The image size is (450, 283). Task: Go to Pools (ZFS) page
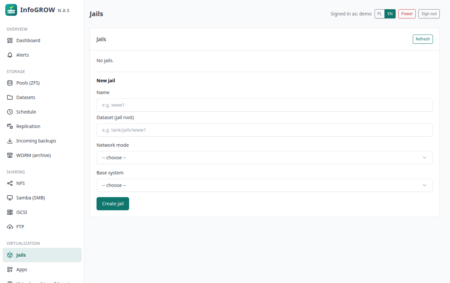pyautogui.click(x=42, y=83)
